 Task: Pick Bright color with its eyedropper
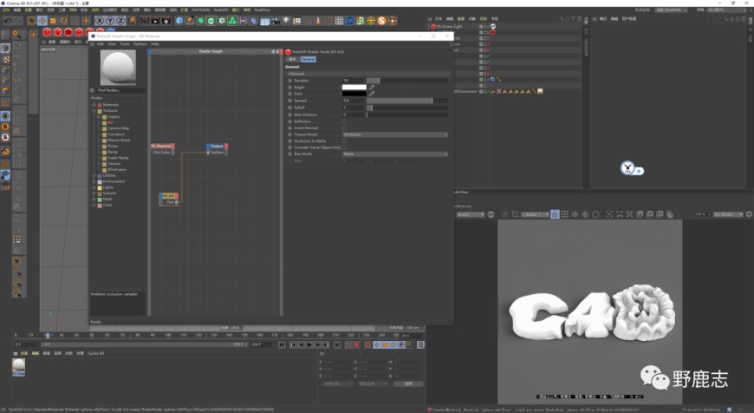[372, 88]
